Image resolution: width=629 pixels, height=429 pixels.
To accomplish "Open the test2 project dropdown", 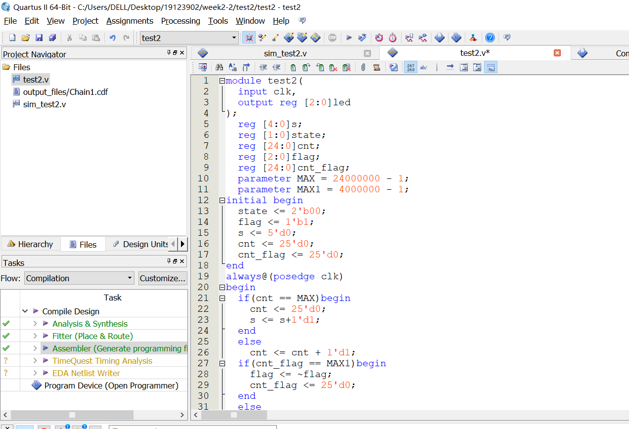I will point(189,38).
